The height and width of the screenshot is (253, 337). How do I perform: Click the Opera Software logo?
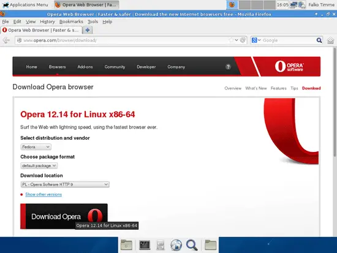pyautogui.click(x=289, y=66)
